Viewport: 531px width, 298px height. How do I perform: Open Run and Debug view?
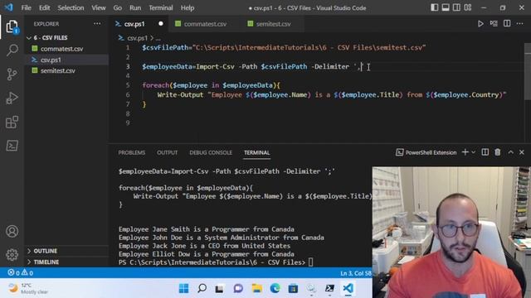coord(12,99)
